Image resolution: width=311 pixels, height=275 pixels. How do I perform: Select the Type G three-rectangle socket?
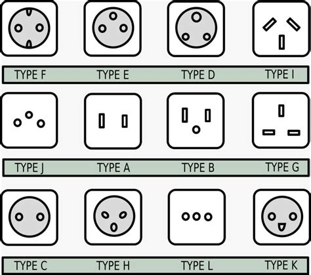click(281, 120)
